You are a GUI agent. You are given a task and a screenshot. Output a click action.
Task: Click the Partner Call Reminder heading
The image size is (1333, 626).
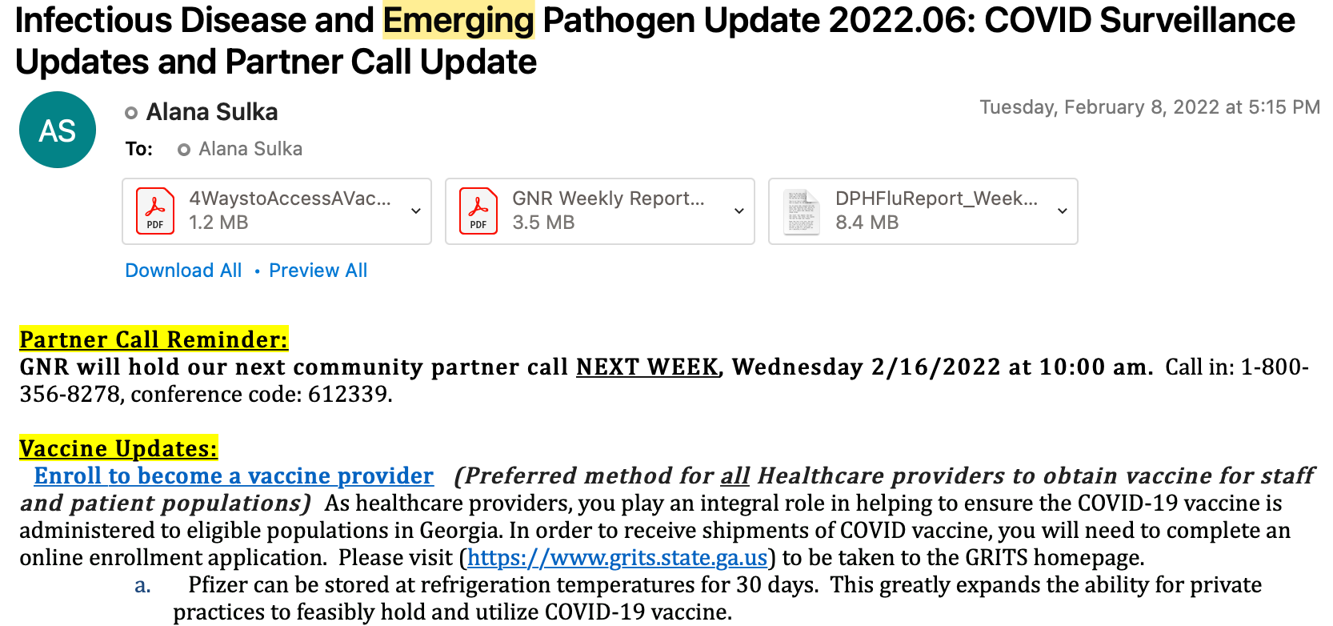(x=154, y=339)
